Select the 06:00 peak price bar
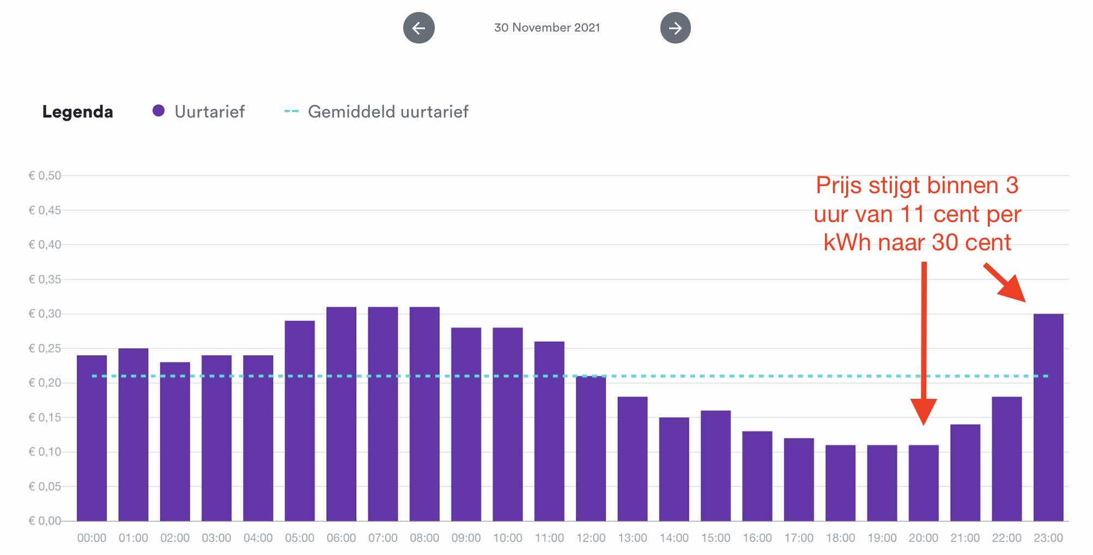Screen dimensions: 1093x555 [341, 414]
